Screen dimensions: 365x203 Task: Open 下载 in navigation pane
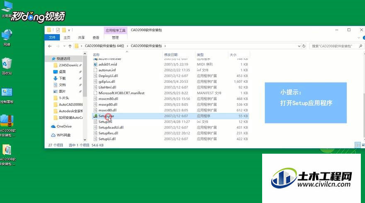click(x=62, y=78)
